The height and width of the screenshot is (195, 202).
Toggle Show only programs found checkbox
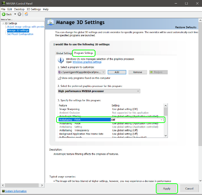(59, 78)
